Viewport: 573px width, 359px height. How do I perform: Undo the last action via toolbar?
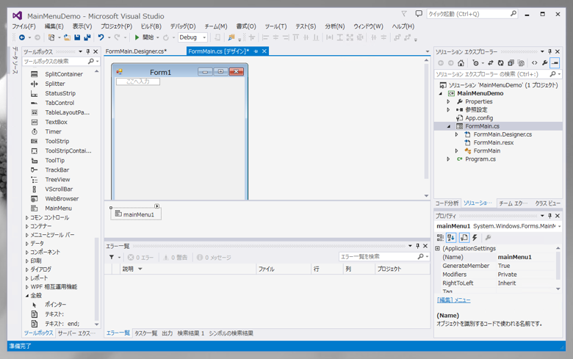point(101,37)
